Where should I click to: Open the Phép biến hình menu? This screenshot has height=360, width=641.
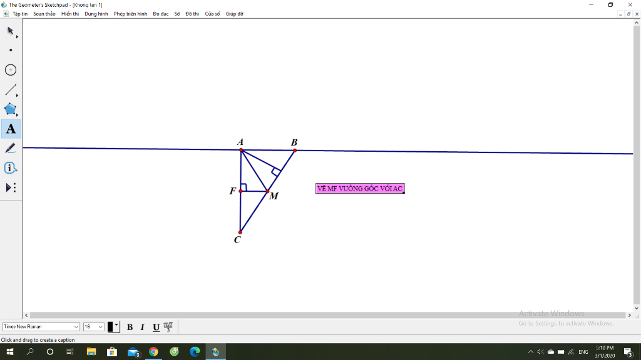130,14
